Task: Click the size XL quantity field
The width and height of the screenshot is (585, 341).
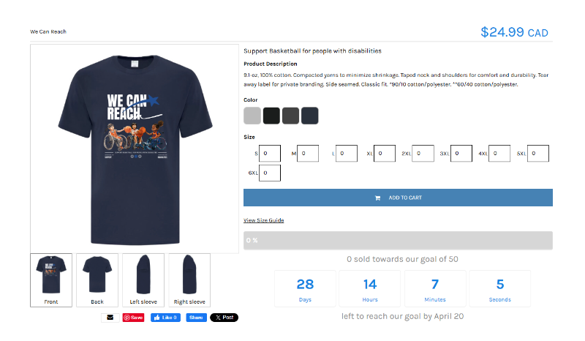Action: tap(385, 154)
